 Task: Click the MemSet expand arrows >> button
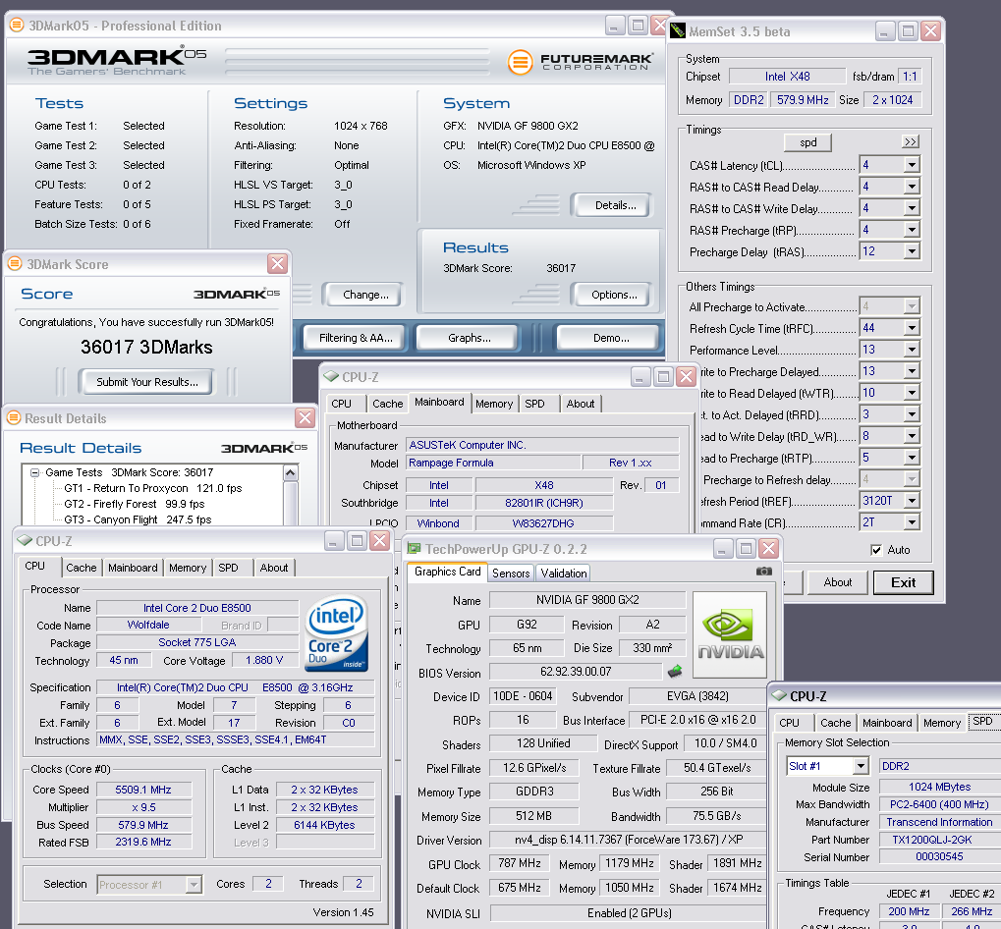tap(911, 141)
